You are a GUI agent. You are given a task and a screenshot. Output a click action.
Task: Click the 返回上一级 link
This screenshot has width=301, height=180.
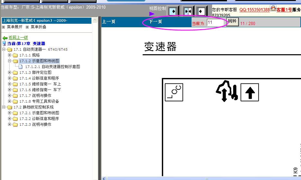(x=18, y=38)
